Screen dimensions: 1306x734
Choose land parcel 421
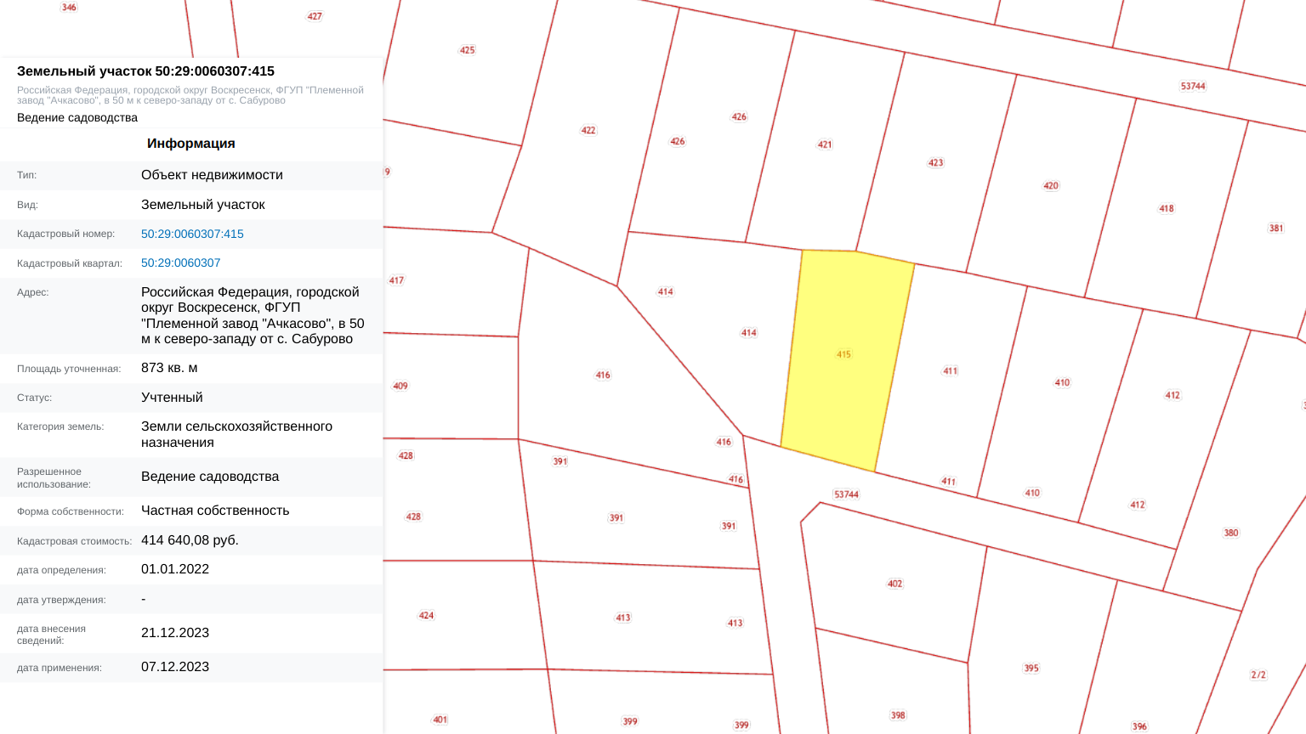click(825, 144)
